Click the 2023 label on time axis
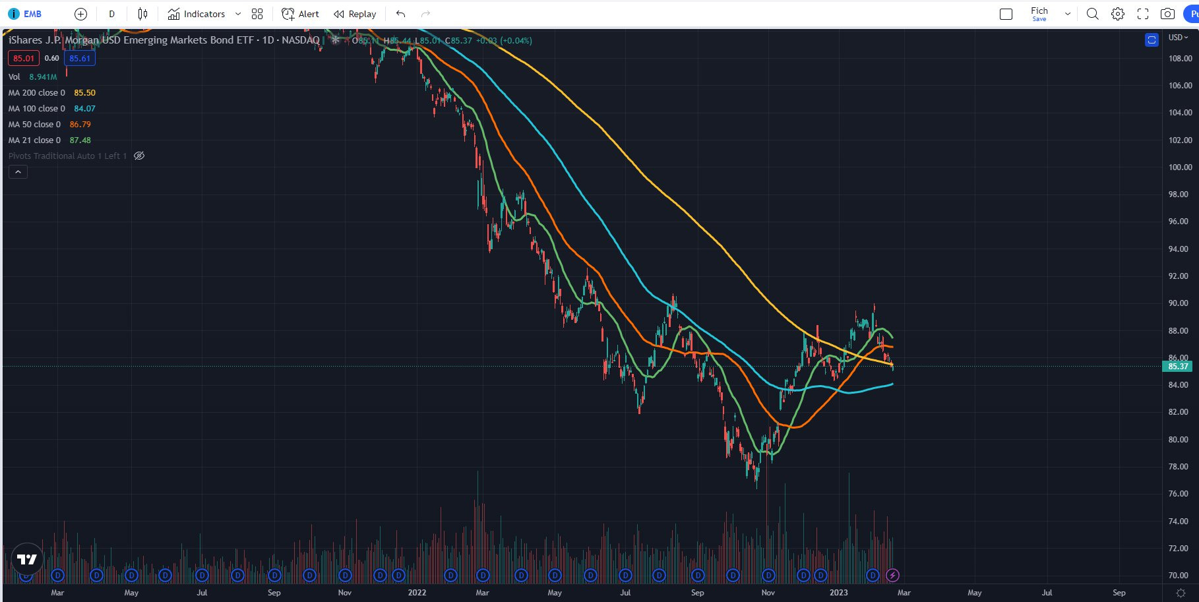 838,593
